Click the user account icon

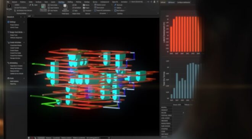[x=154, y=2]
